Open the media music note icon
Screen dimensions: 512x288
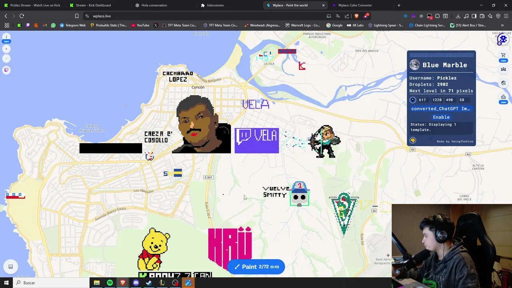coord(466,16)
